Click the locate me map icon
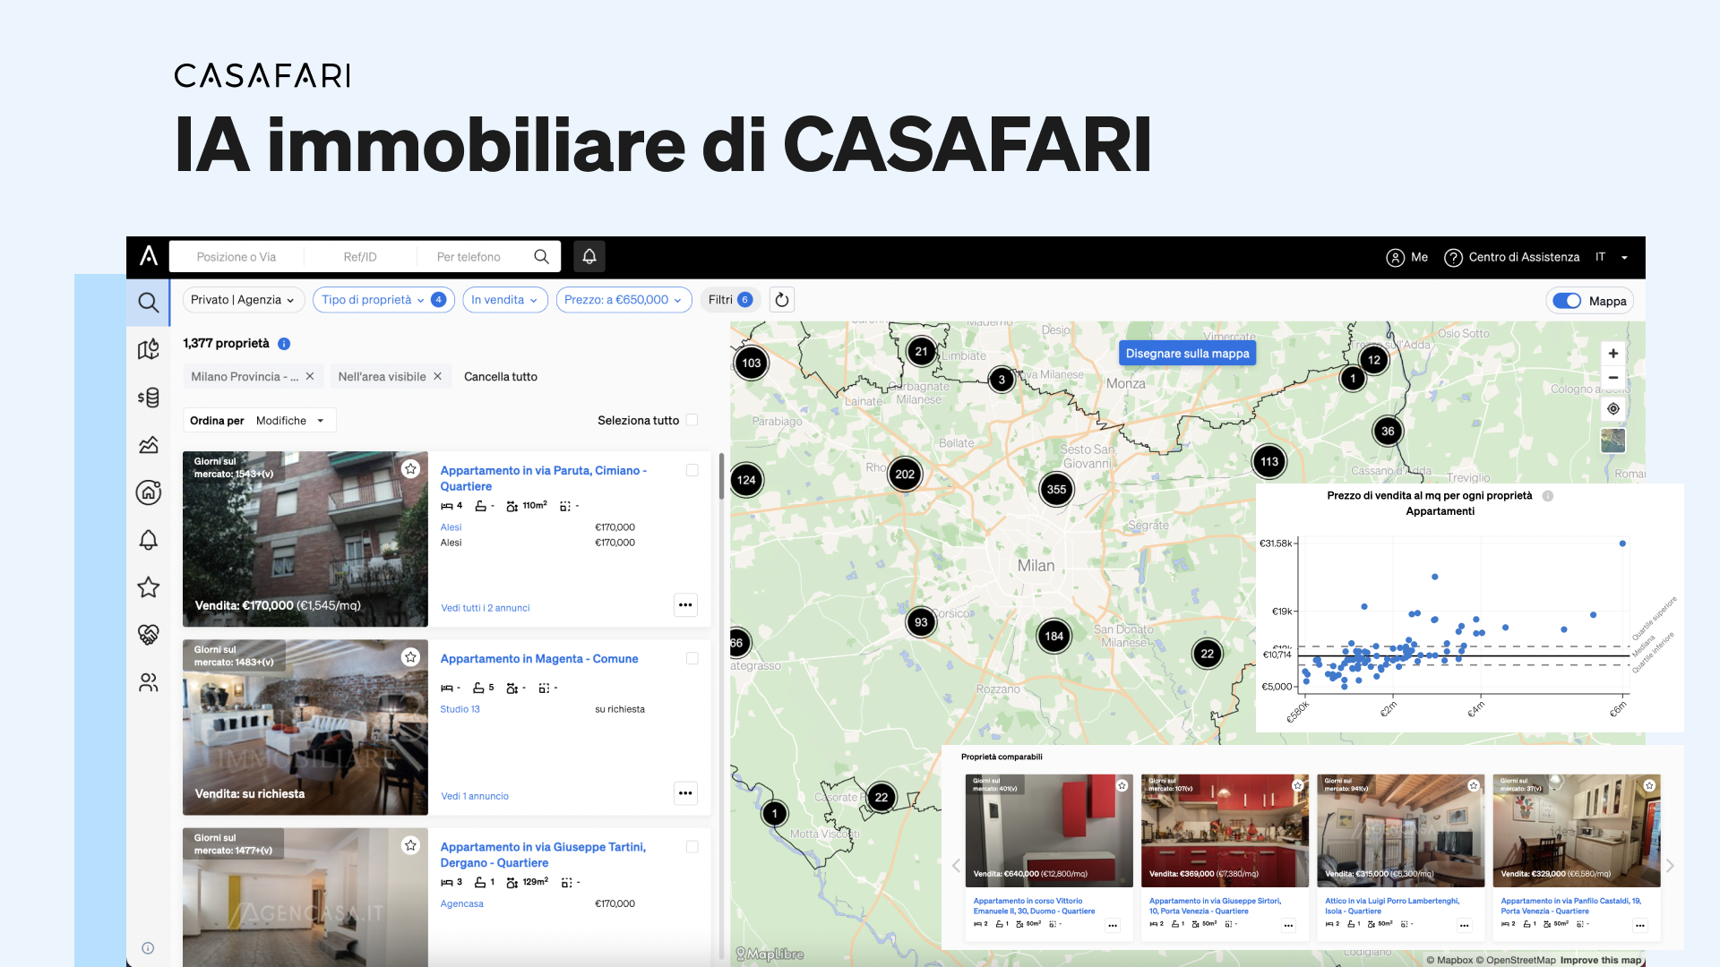Image resolution: width=1720 pixels, height=967 pixels. [1613, 409]
